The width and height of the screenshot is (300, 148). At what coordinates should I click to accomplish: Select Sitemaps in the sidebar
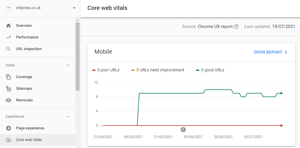pos(24,89)
